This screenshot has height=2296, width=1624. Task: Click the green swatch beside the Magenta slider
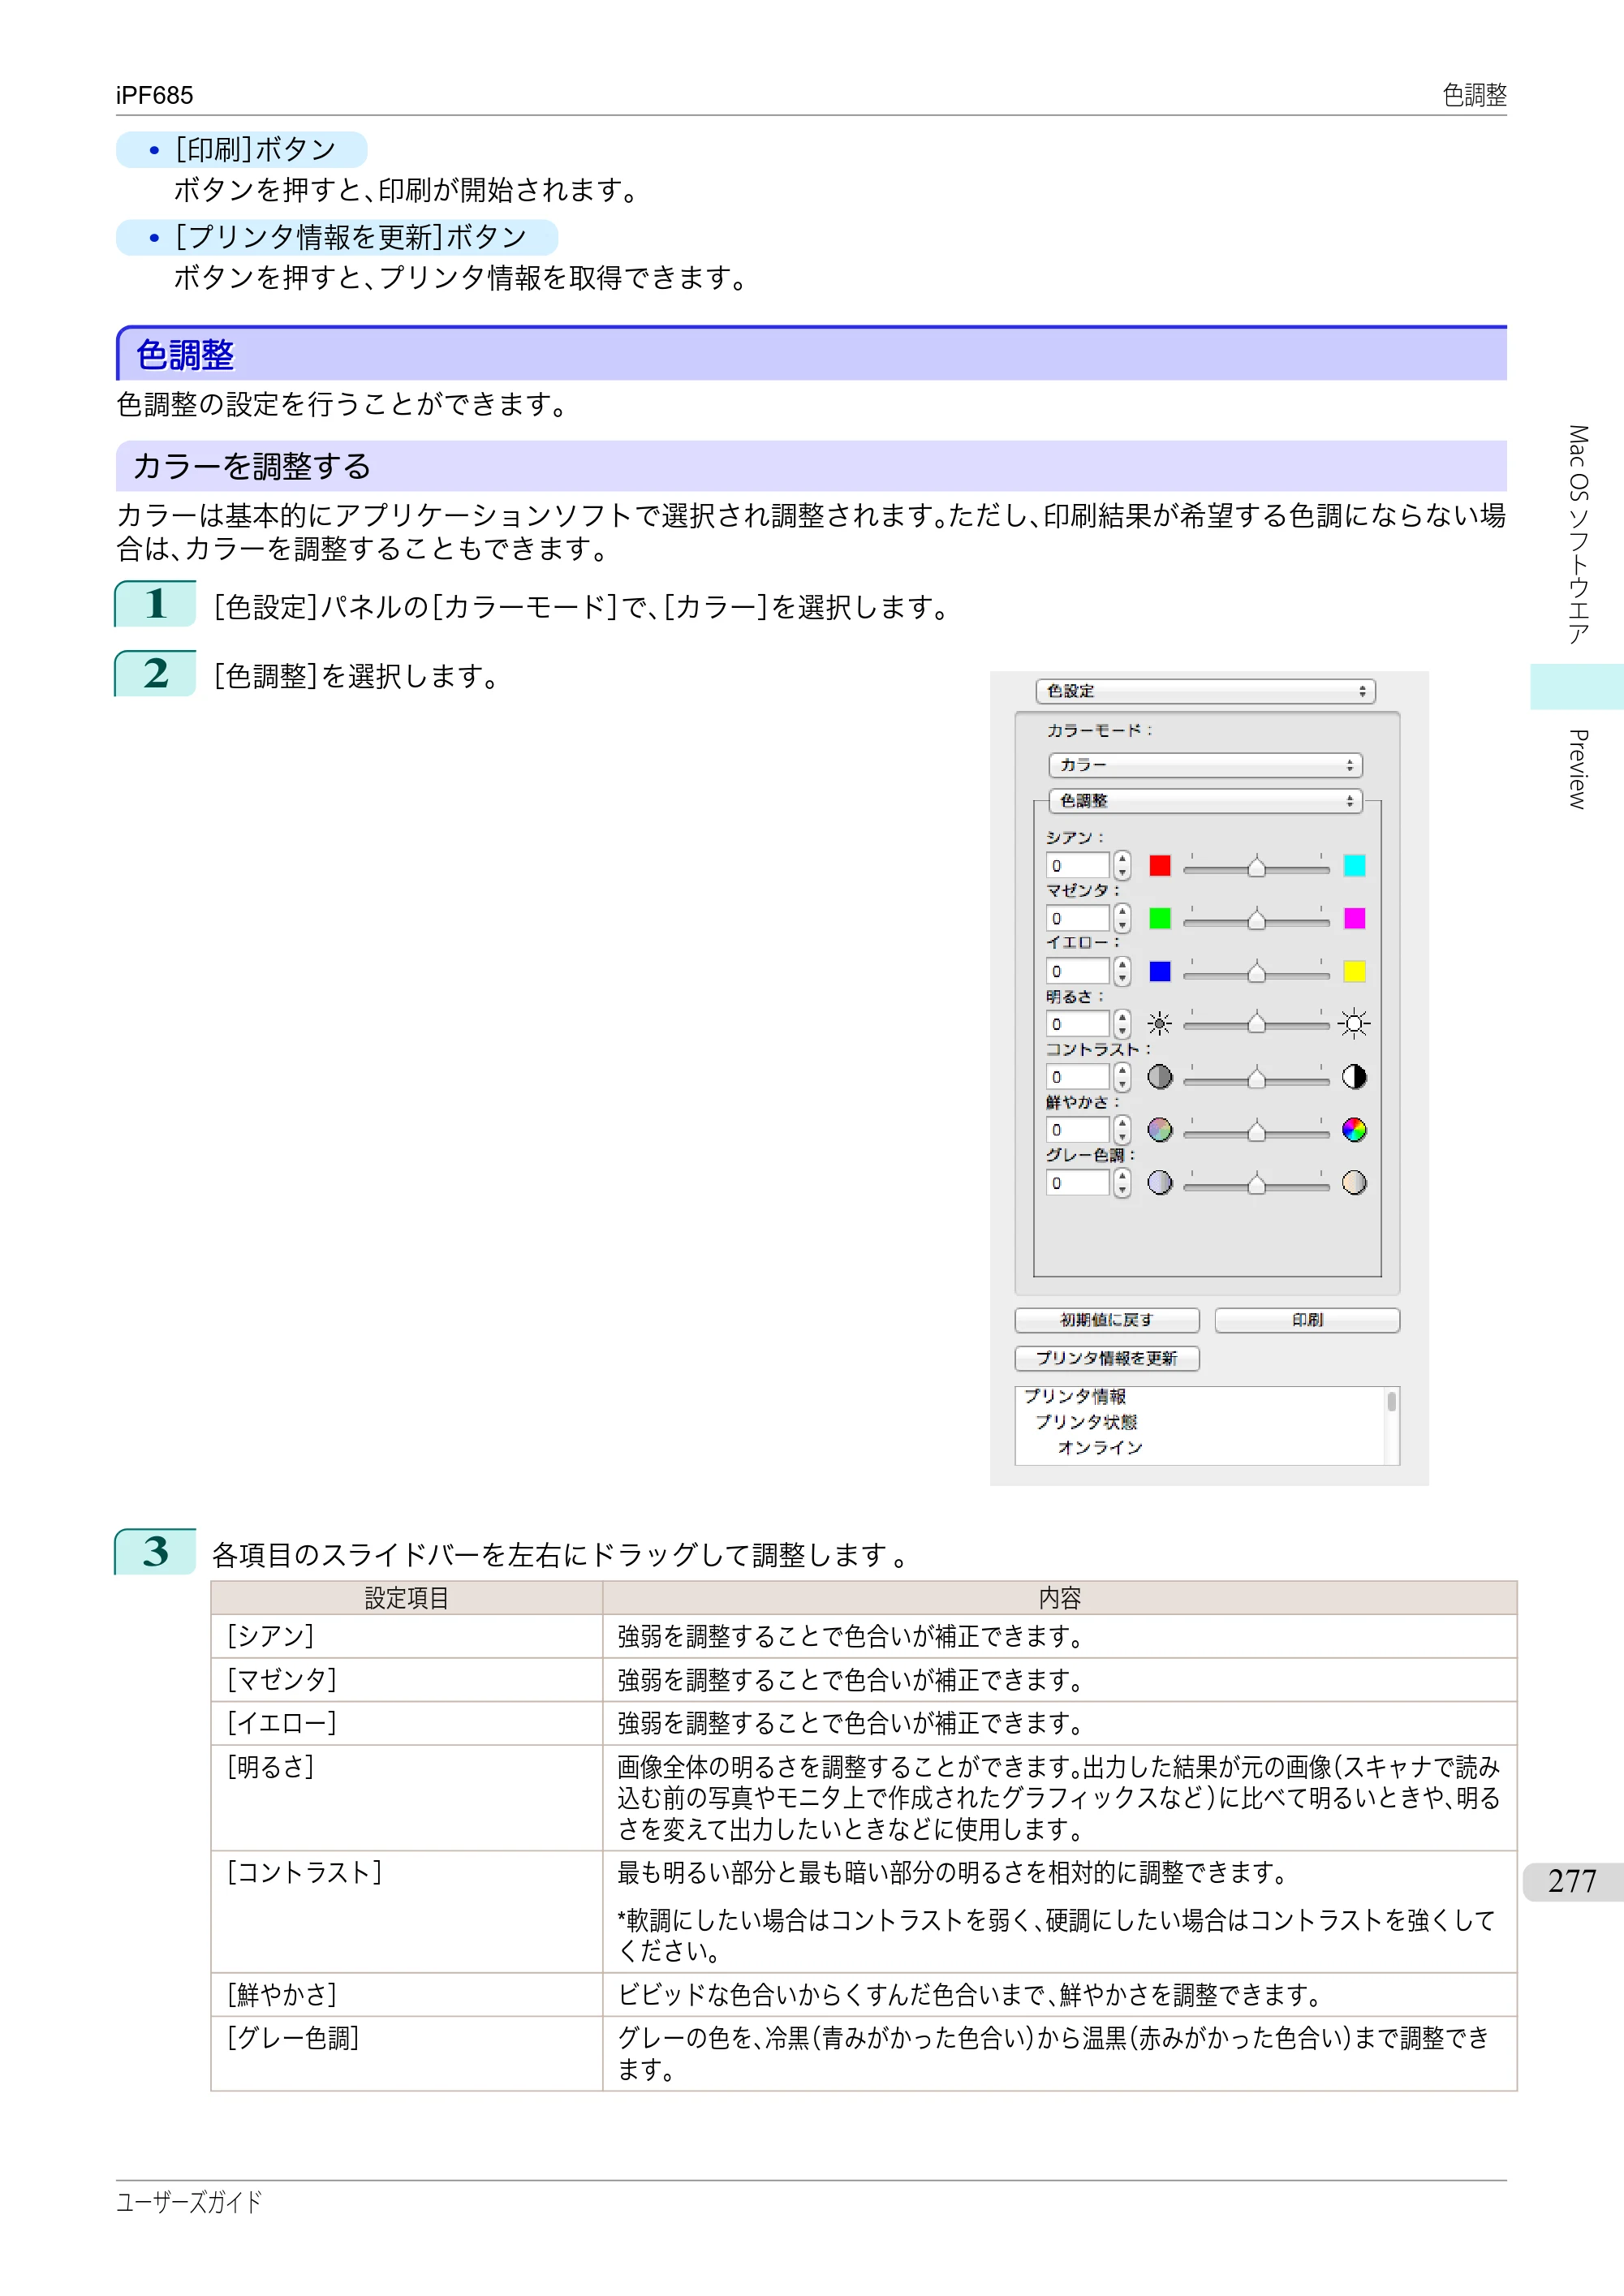pyautogui.click(x=1160, y=919)
